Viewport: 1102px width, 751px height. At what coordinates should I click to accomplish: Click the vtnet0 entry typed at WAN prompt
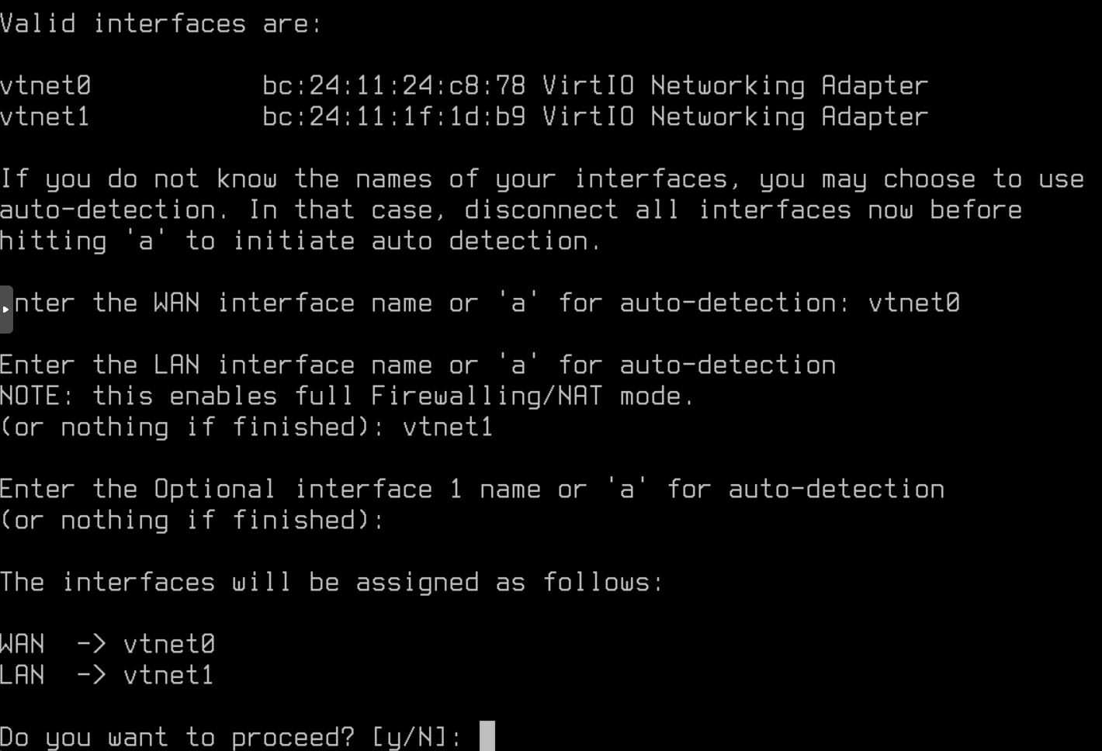pos(913,303)
